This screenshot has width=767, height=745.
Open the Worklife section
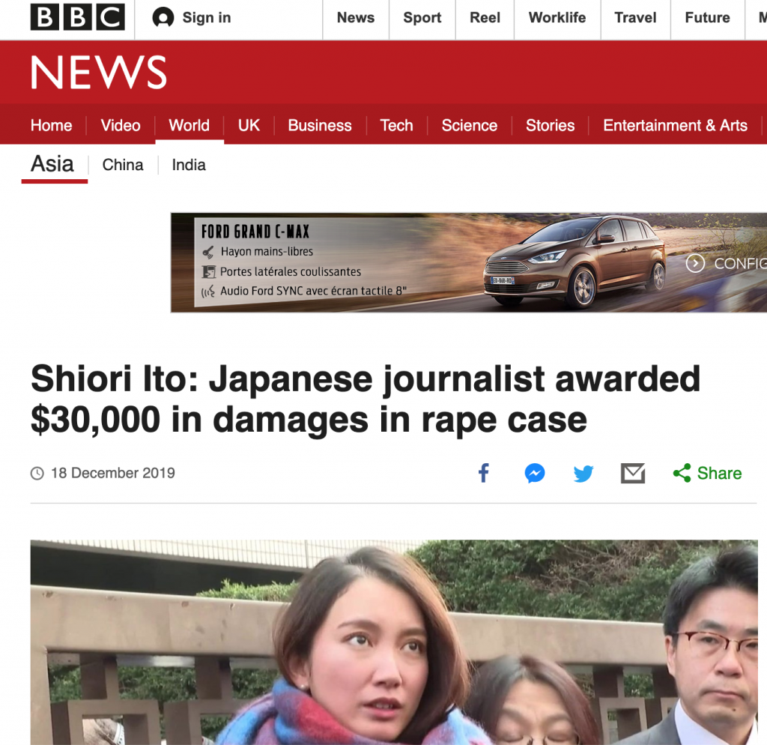tap(557, 18)
